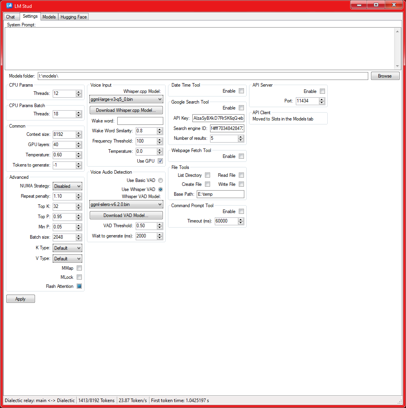Viewport: 406px width, 408px height.
Task: Click the Apply button
Action: pos(20,299)
